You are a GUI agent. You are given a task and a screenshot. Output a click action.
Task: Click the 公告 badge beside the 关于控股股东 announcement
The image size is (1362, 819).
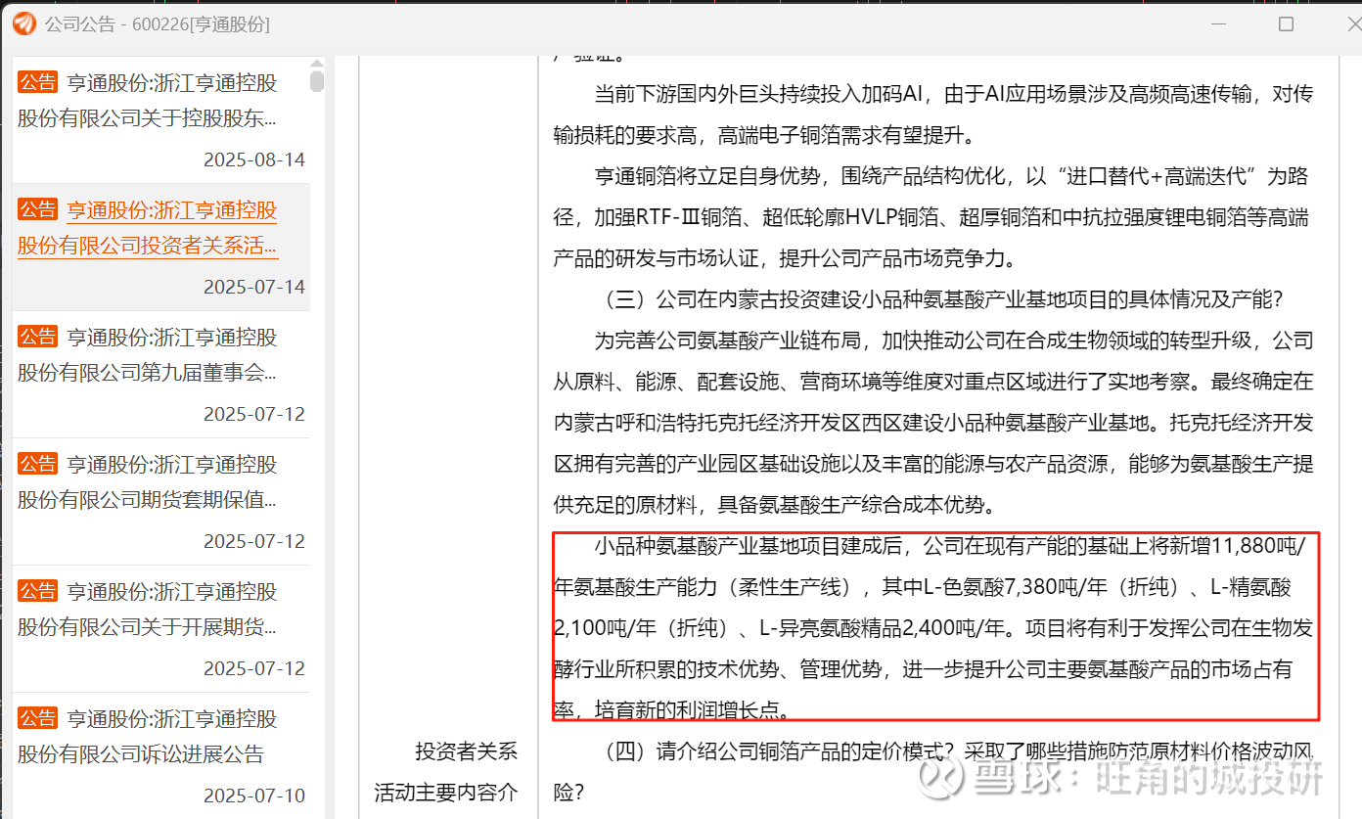tap(37, 82)
